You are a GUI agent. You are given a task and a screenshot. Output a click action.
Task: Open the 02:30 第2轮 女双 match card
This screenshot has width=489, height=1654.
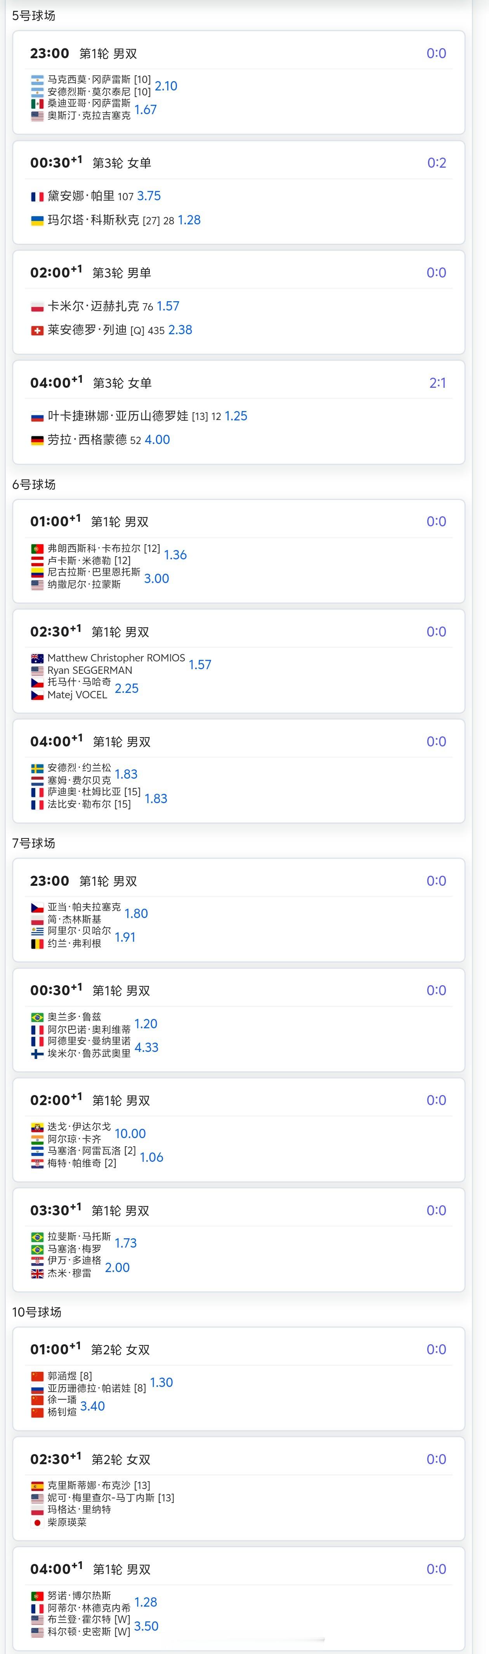(239, 1488)
